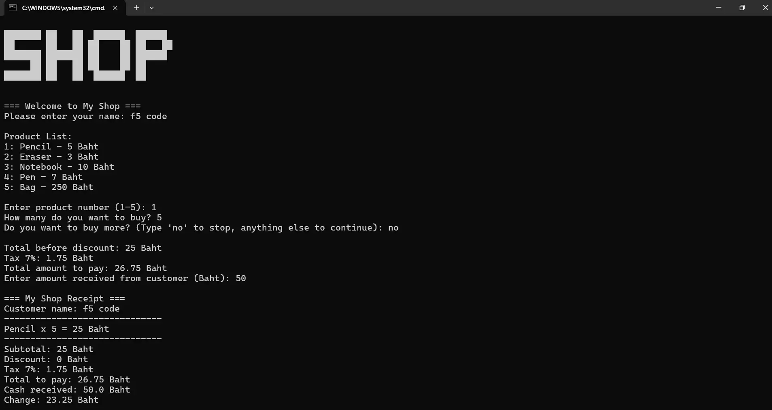This screenshot has height=410, width=772.
Task: Click the customer name f5 code text
Action: 62,309
